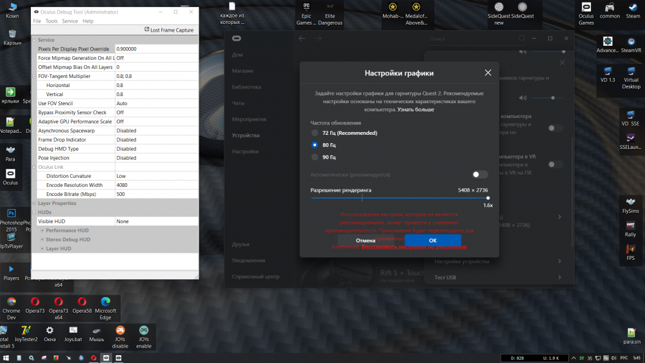Close the Настройки графики dialog
The width and height of the screenshot is (645, 363).
(x=488, y=73)
